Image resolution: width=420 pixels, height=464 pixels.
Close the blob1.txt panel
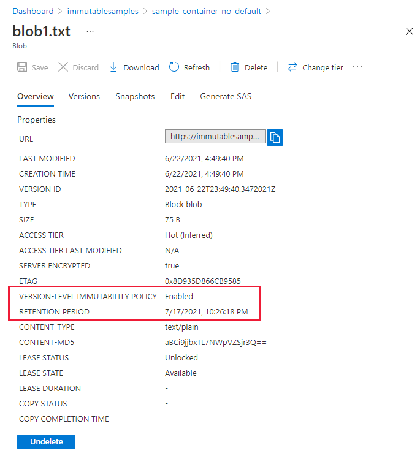[x=410, y=32]
